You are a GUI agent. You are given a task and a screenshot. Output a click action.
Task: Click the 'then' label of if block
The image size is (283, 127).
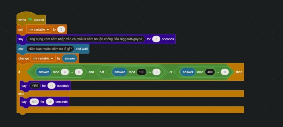239,72
